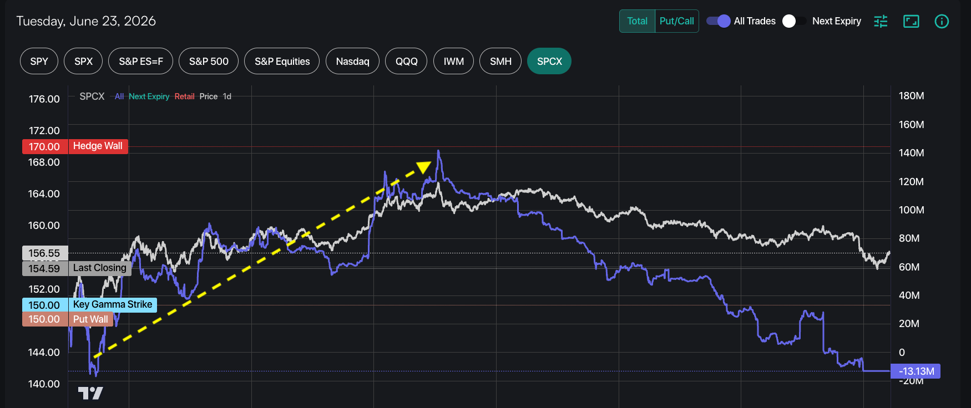
Task: Click the TradingView logo on chart
Action: coord(90,393)
